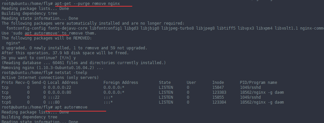This screenshot has height=123, width=324.
Task: Click inode value '123383'
Action: 219,92
